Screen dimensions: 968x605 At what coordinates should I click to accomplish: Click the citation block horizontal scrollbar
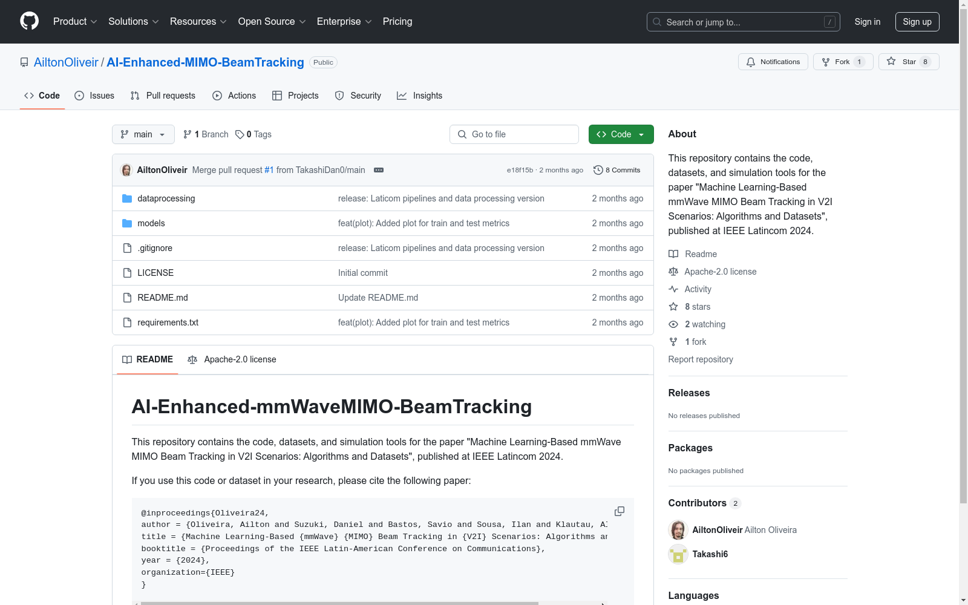339,603
